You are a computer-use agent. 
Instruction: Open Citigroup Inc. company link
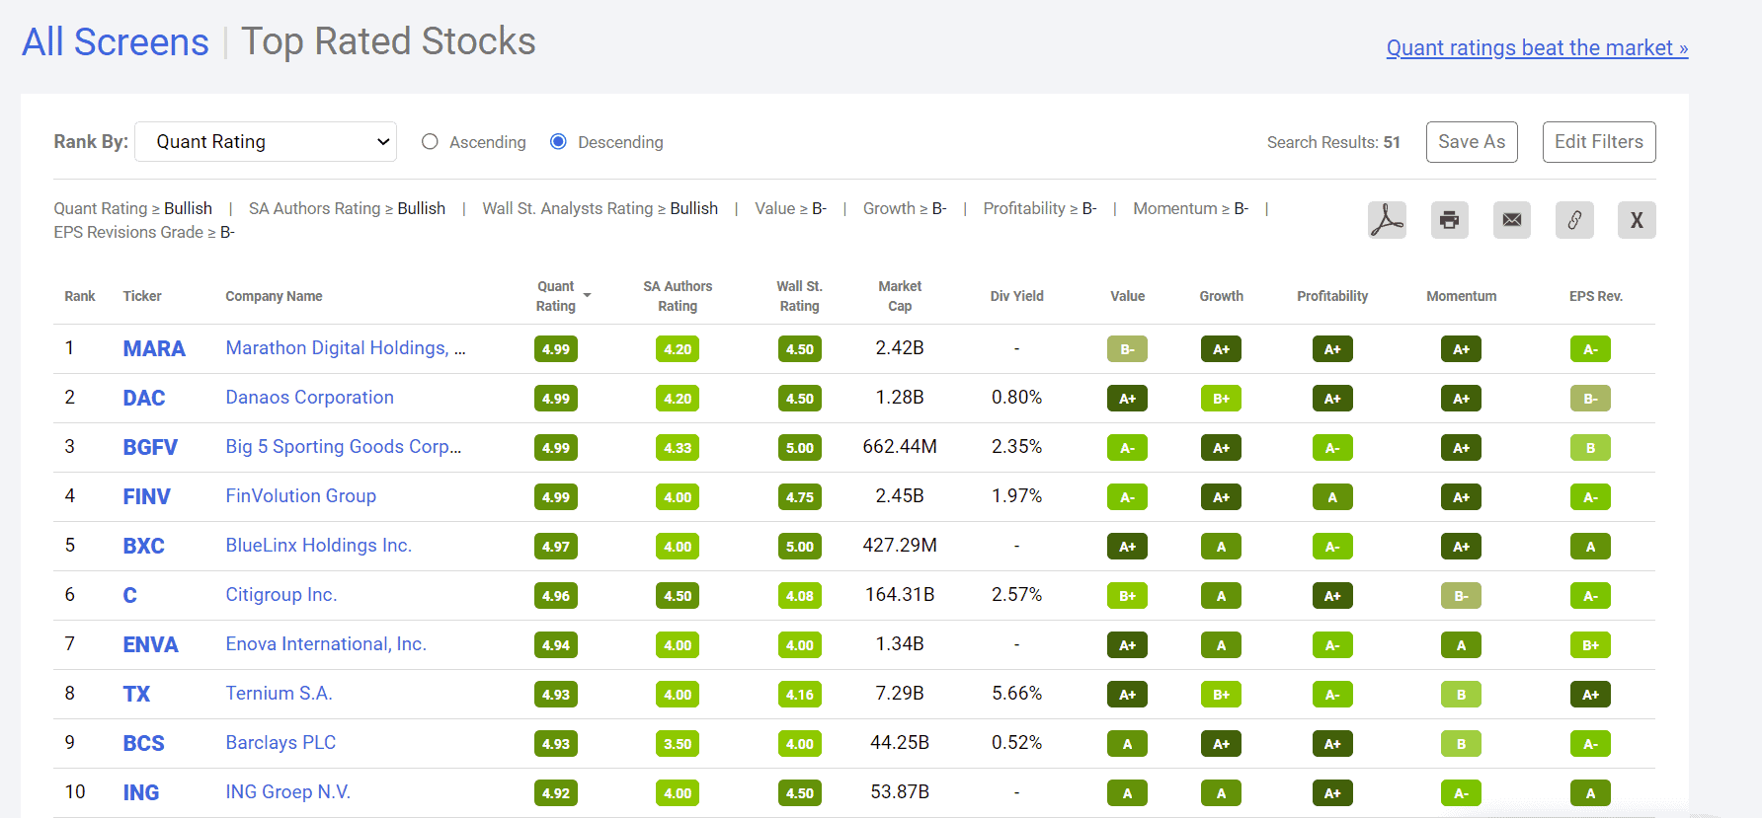[280, 594]
